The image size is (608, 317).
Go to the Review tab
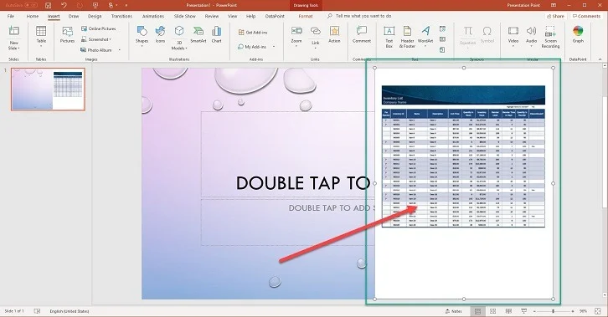212,16
